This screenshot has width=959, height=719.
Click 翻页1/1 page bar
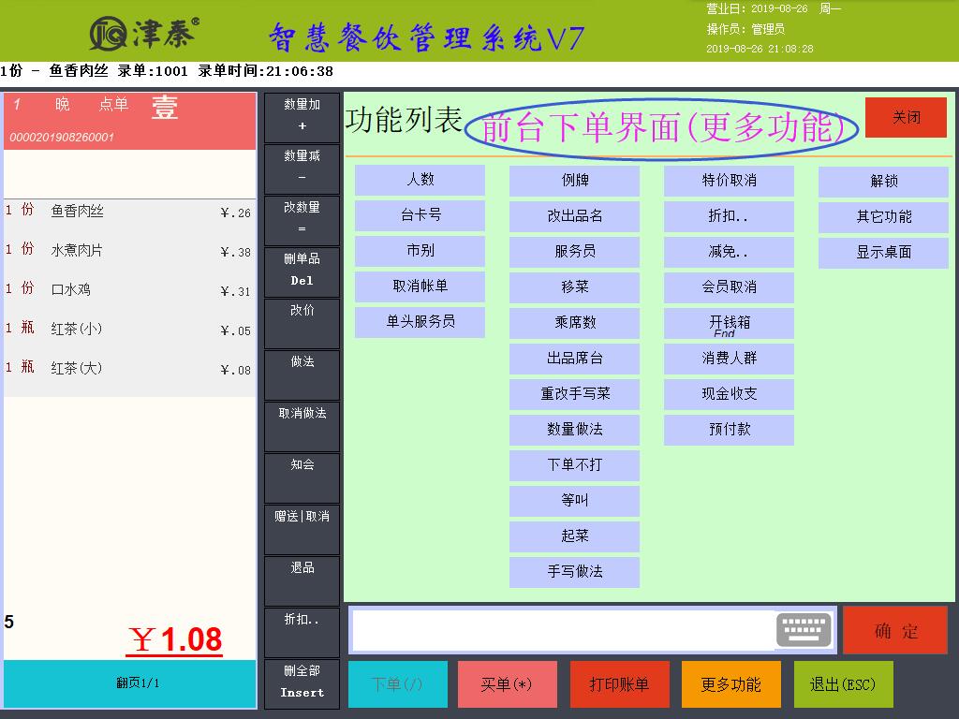129,683
